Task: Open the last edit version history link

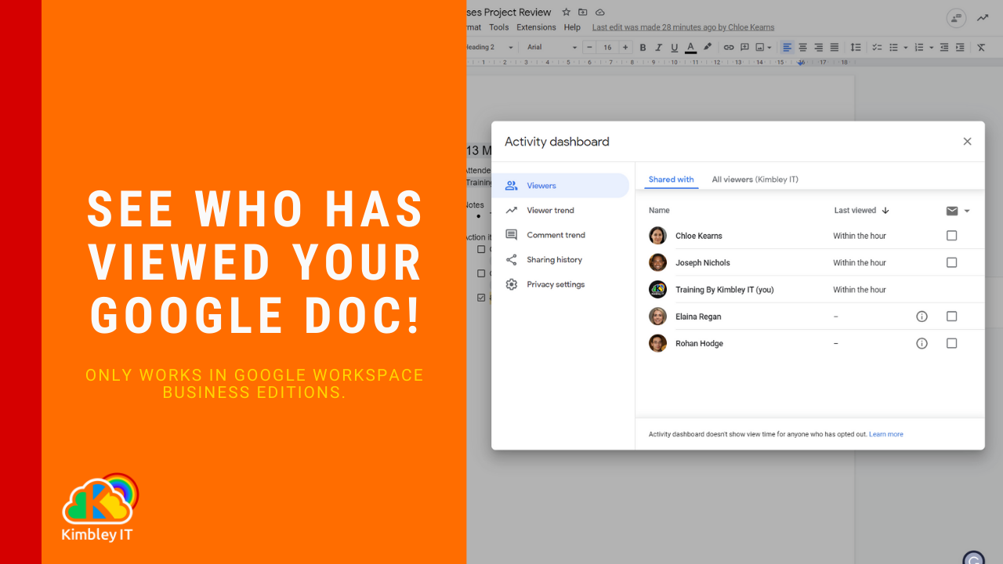Action: click(683, 27)
